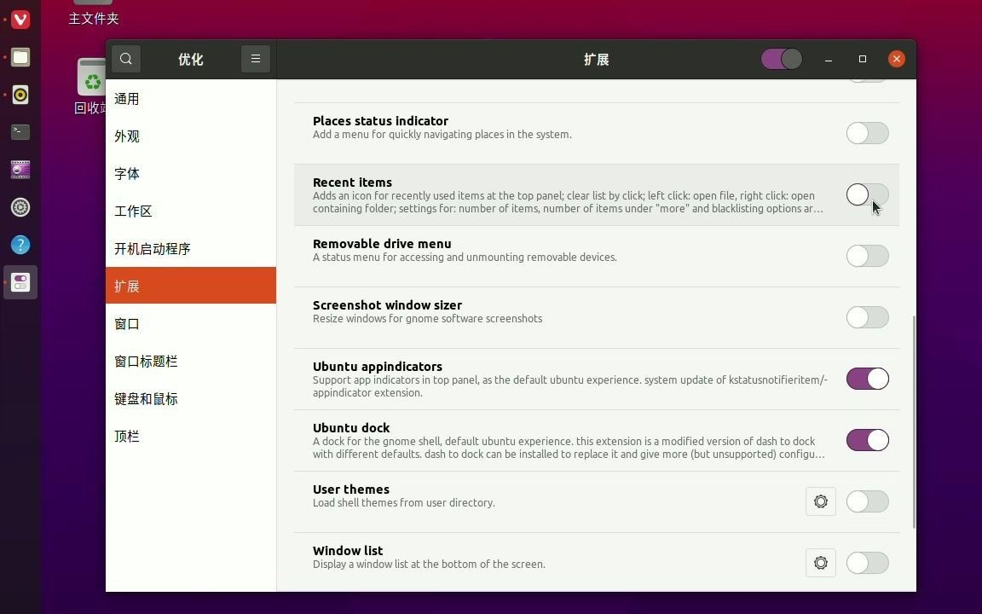Enable Places status indicator
Image resolution: width=982 pixels, height=614 pixels.
pos(867,133)
